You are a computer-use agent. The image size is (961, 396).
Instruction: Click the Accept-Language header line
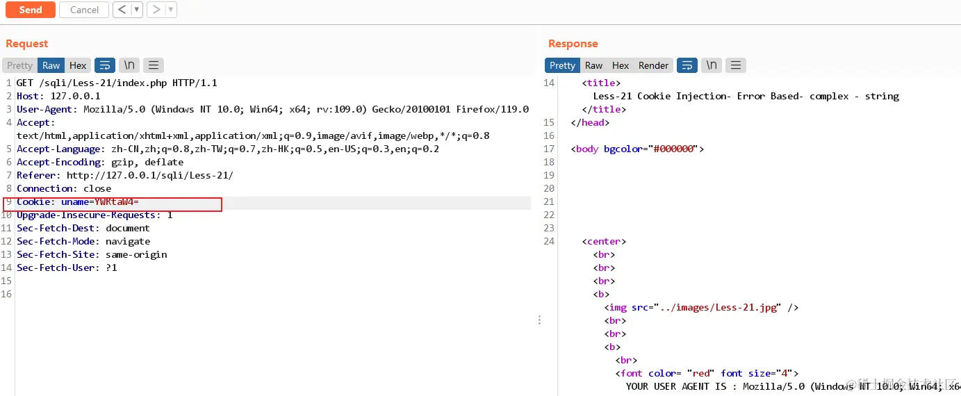228,149
